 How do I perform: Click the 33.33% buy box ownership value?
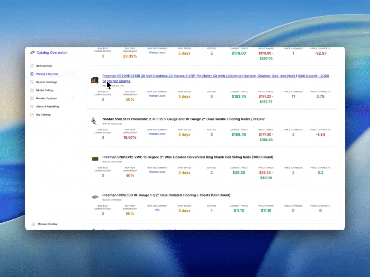(x=130, y=56)
